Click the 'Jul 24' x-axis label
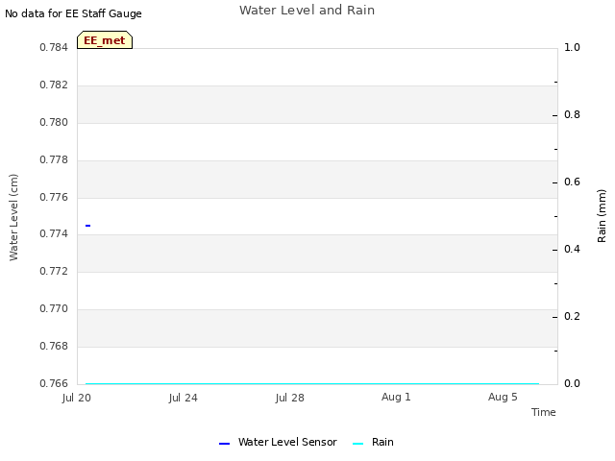Viewport: 615px width, 461px height. click(x=184, y=398)
